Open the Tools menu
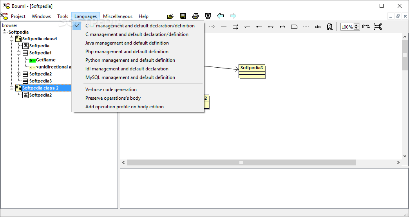 point(63,16)
